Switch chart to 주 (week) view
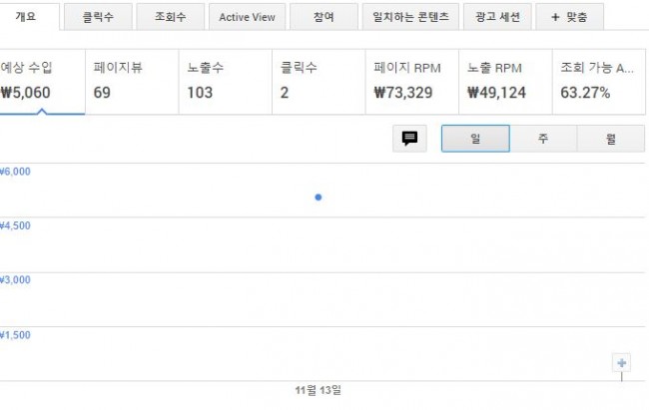The width and height of the screenshot is (649, 410). point(543,139)
